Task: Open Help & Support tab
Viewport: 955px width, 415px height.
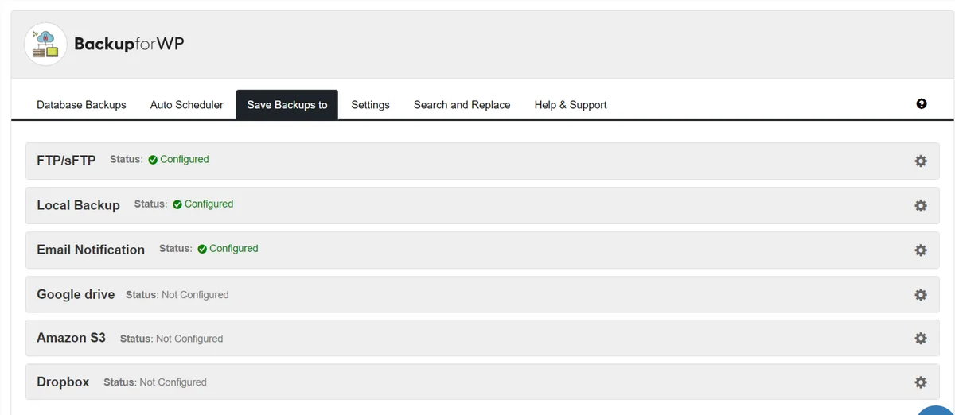Action: click(x=571, y=105)
